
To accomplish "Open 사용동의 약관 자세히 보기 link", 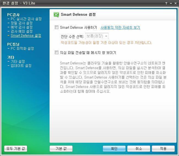I will (120, 27).
